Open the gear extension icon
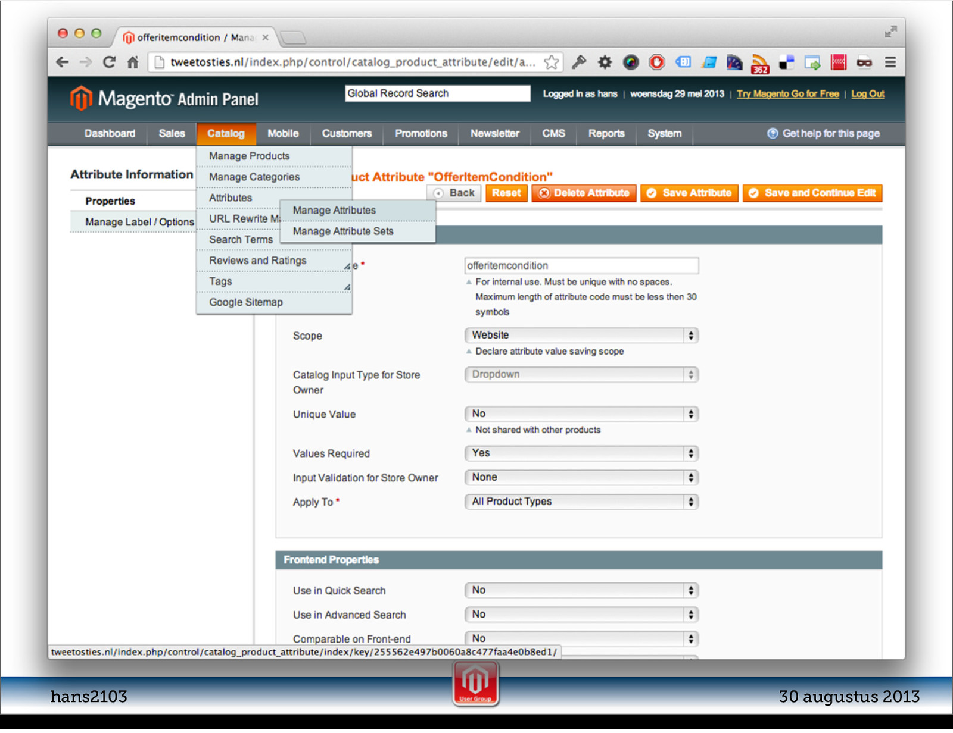This screenshot has height=733, width=953. 605,62
